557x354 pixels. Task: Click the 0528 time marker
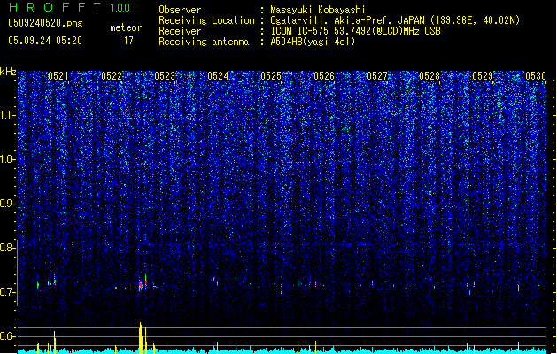coord(429,76)
